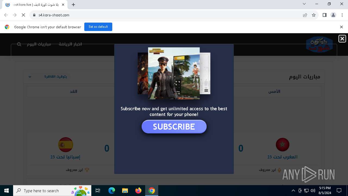The width and height of the screenshot is (348, 196).
Task: Click the SUBSCRIBE button in popup
Action: click(174, 127)
